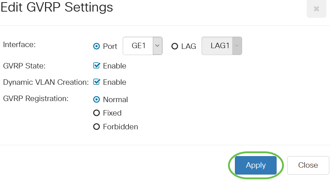Select the LAG interface radio button

tap(175, 46)
